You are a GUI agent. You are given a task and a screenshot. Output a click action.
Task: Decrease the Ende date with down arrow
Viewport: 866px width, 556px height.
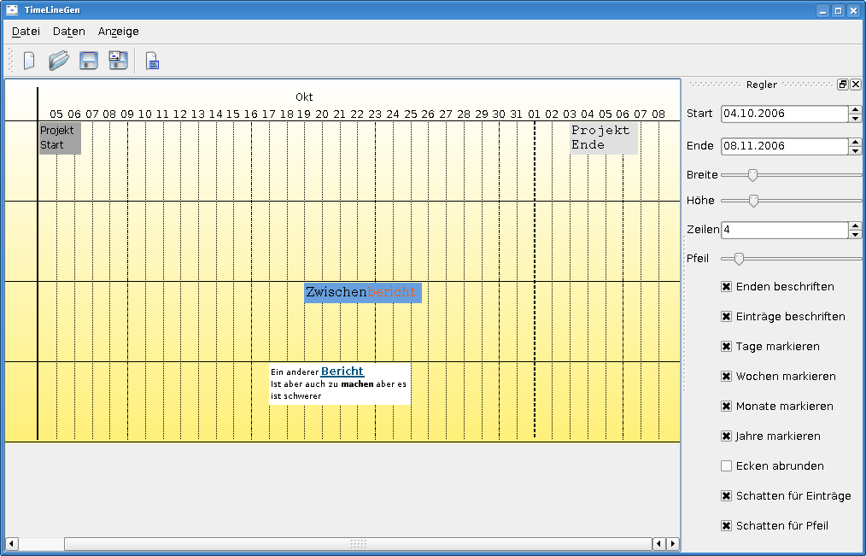(855, 151)
